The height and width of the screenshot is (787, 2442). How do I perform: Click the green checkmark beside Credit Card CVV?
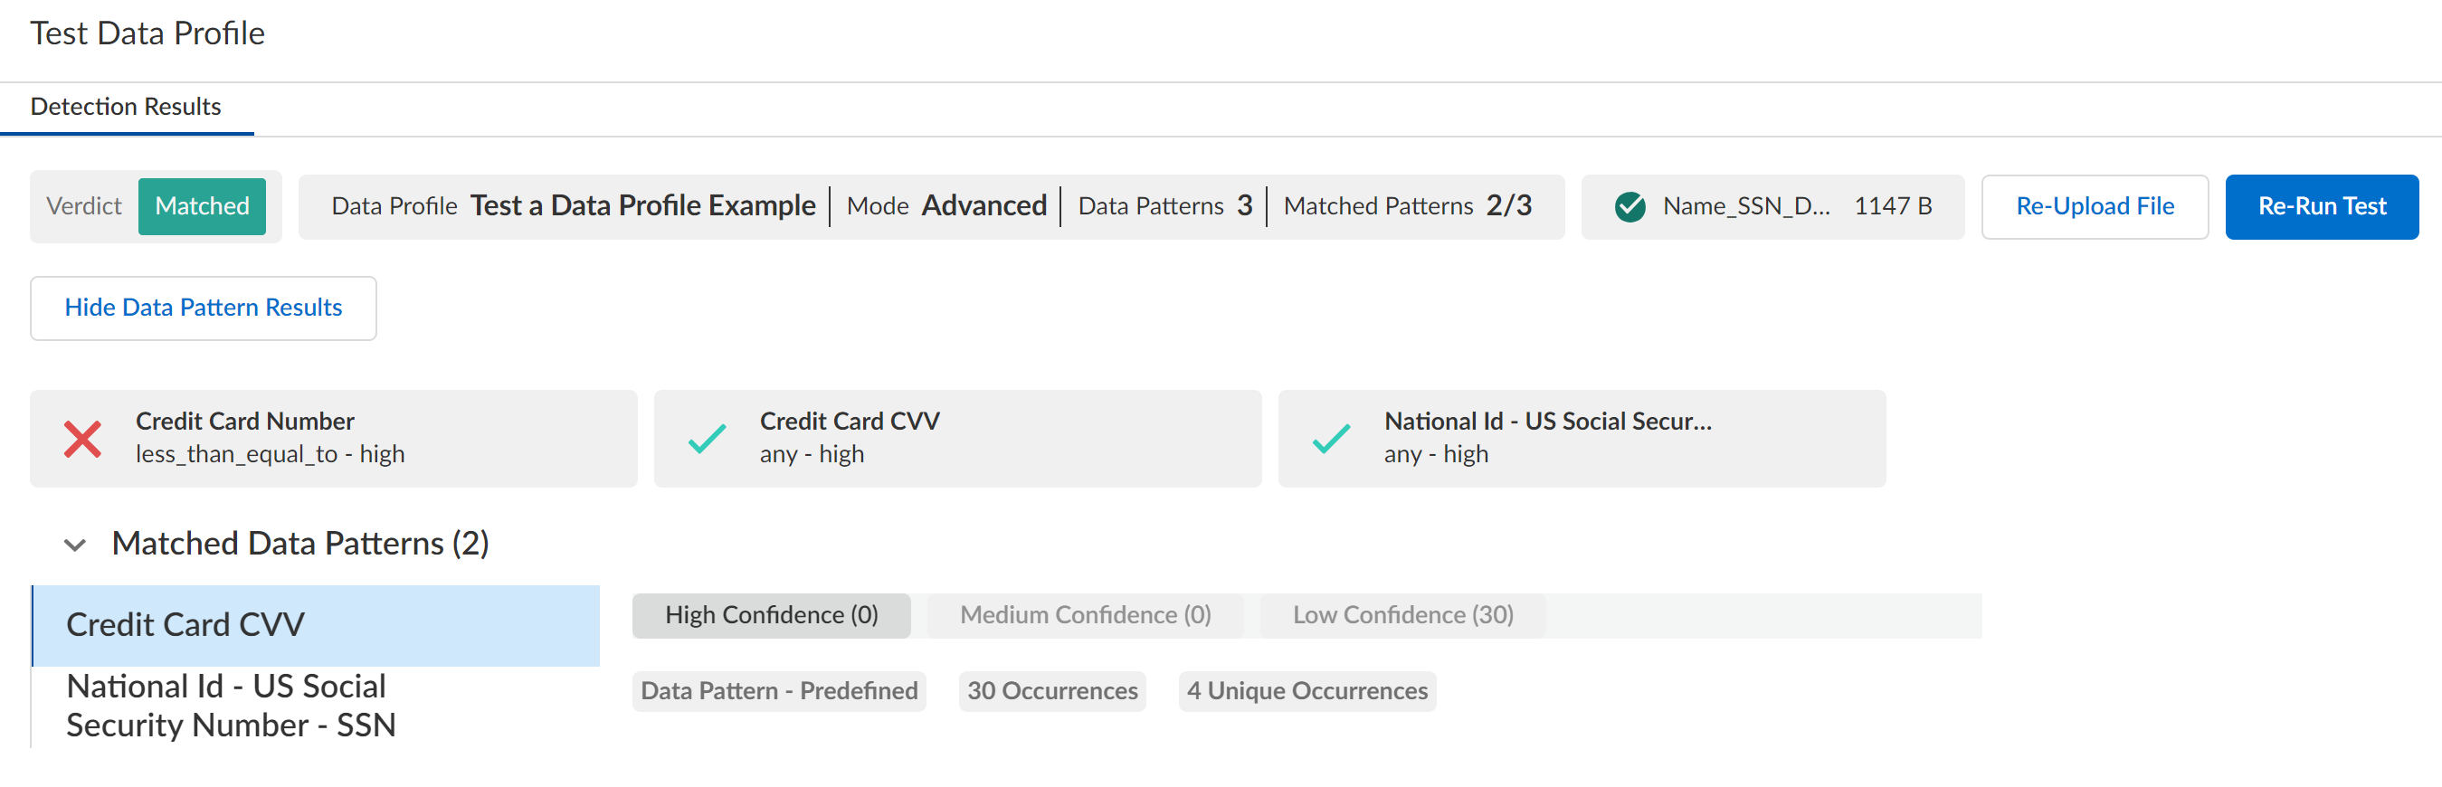[x=707, y=439]
